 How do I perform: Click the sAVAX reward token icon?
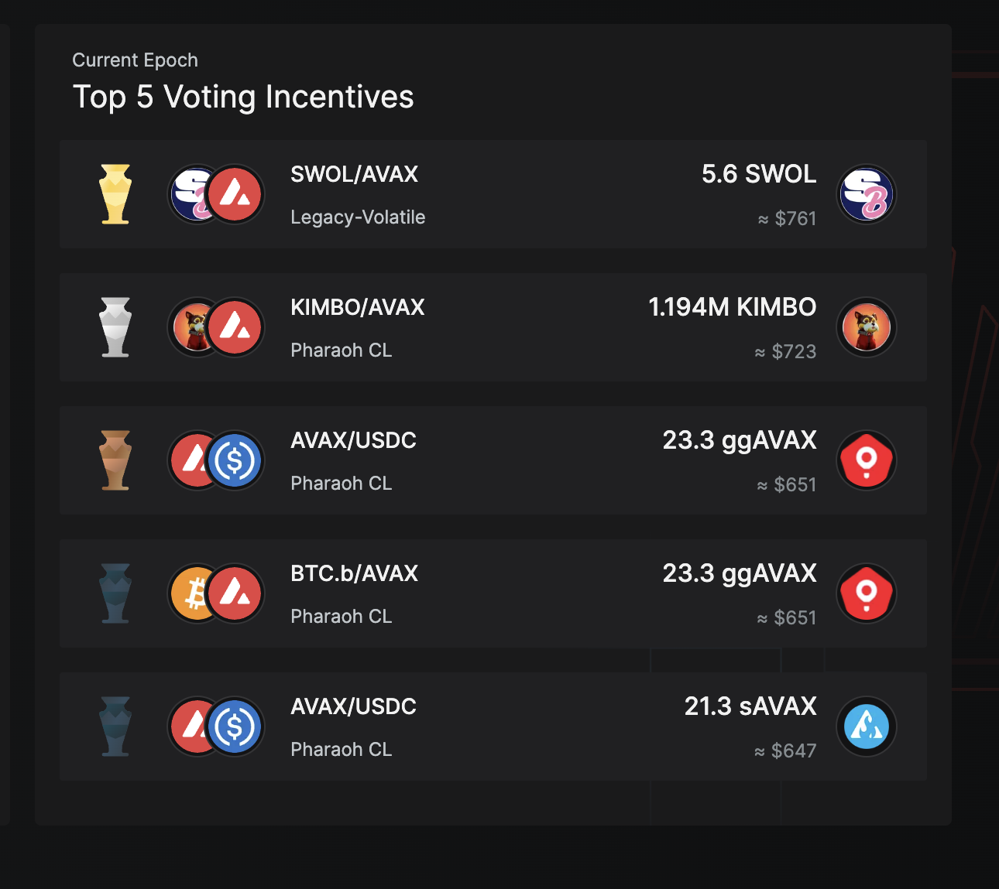coord(867,727)
